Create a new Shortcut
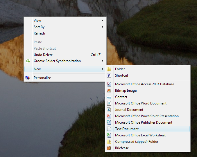197x157 pixels. coord(148,75)
